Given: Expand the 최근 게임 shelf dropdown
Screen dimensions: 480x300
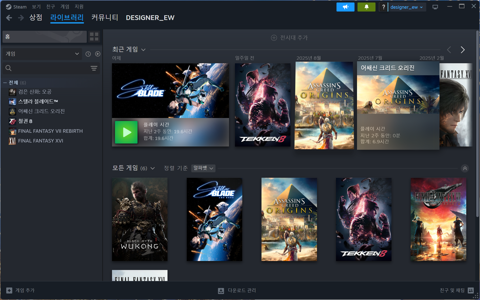Looking at the screenshot, I should (143, 50).
